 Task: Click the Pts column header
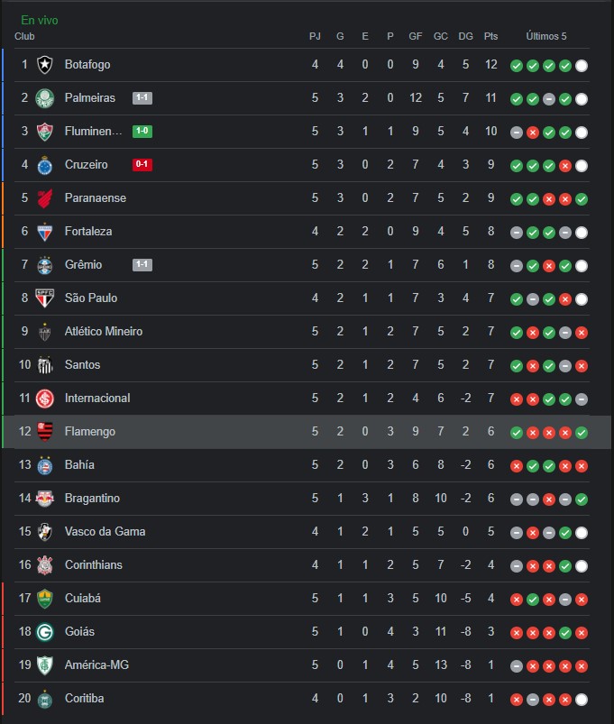[x=490, y=36]
